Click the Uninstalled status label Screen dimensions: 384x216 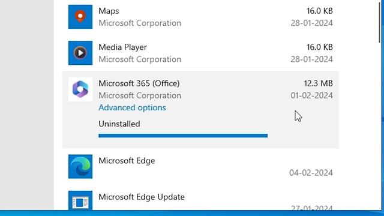coord(119,124)
